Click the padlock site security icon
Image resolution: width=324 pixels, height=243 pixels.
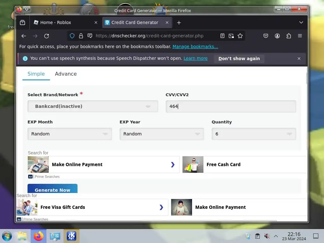pyautogui.click(x=81, y=36)
